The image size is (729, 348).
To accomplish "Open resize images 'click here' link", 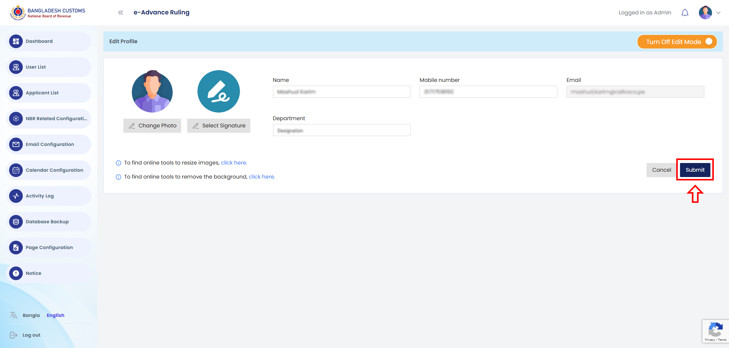I will 234,163.
